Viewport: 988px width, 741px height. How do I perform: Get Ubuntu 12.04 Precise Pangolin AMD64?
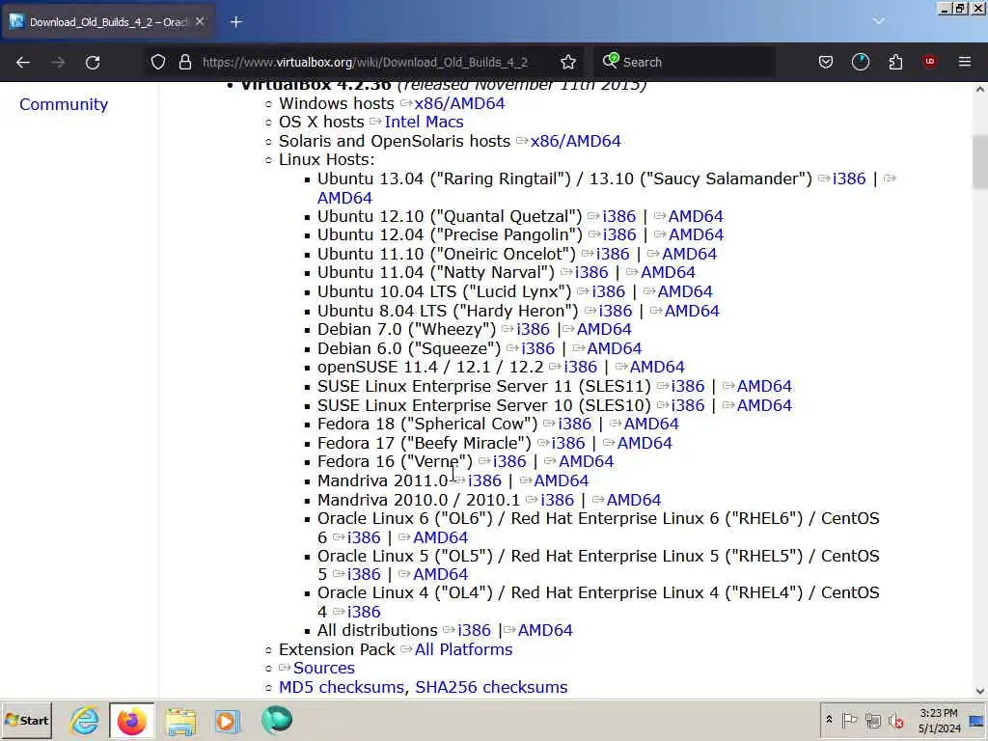click(697, 235)
